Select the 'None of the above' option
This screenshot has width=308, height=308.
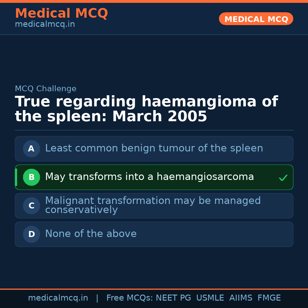91,234
